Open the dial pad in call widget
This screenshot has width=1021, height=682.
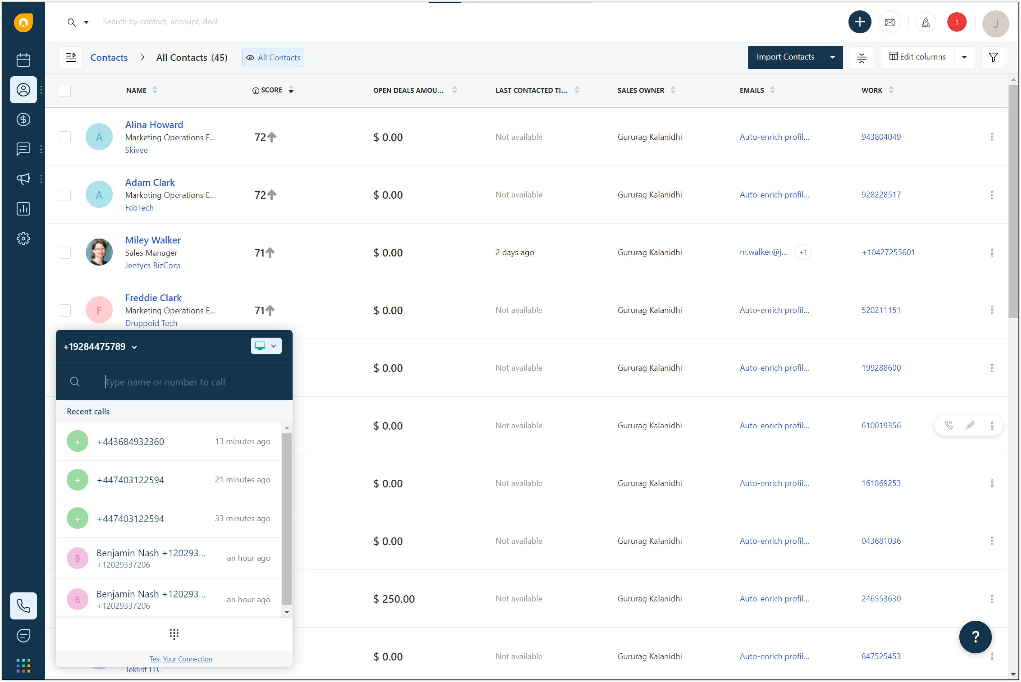(174, 634)
